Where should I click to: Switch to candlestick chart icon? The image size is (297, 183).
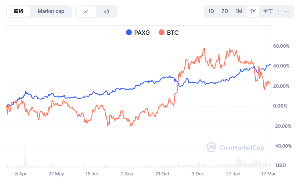coord(106,12)
